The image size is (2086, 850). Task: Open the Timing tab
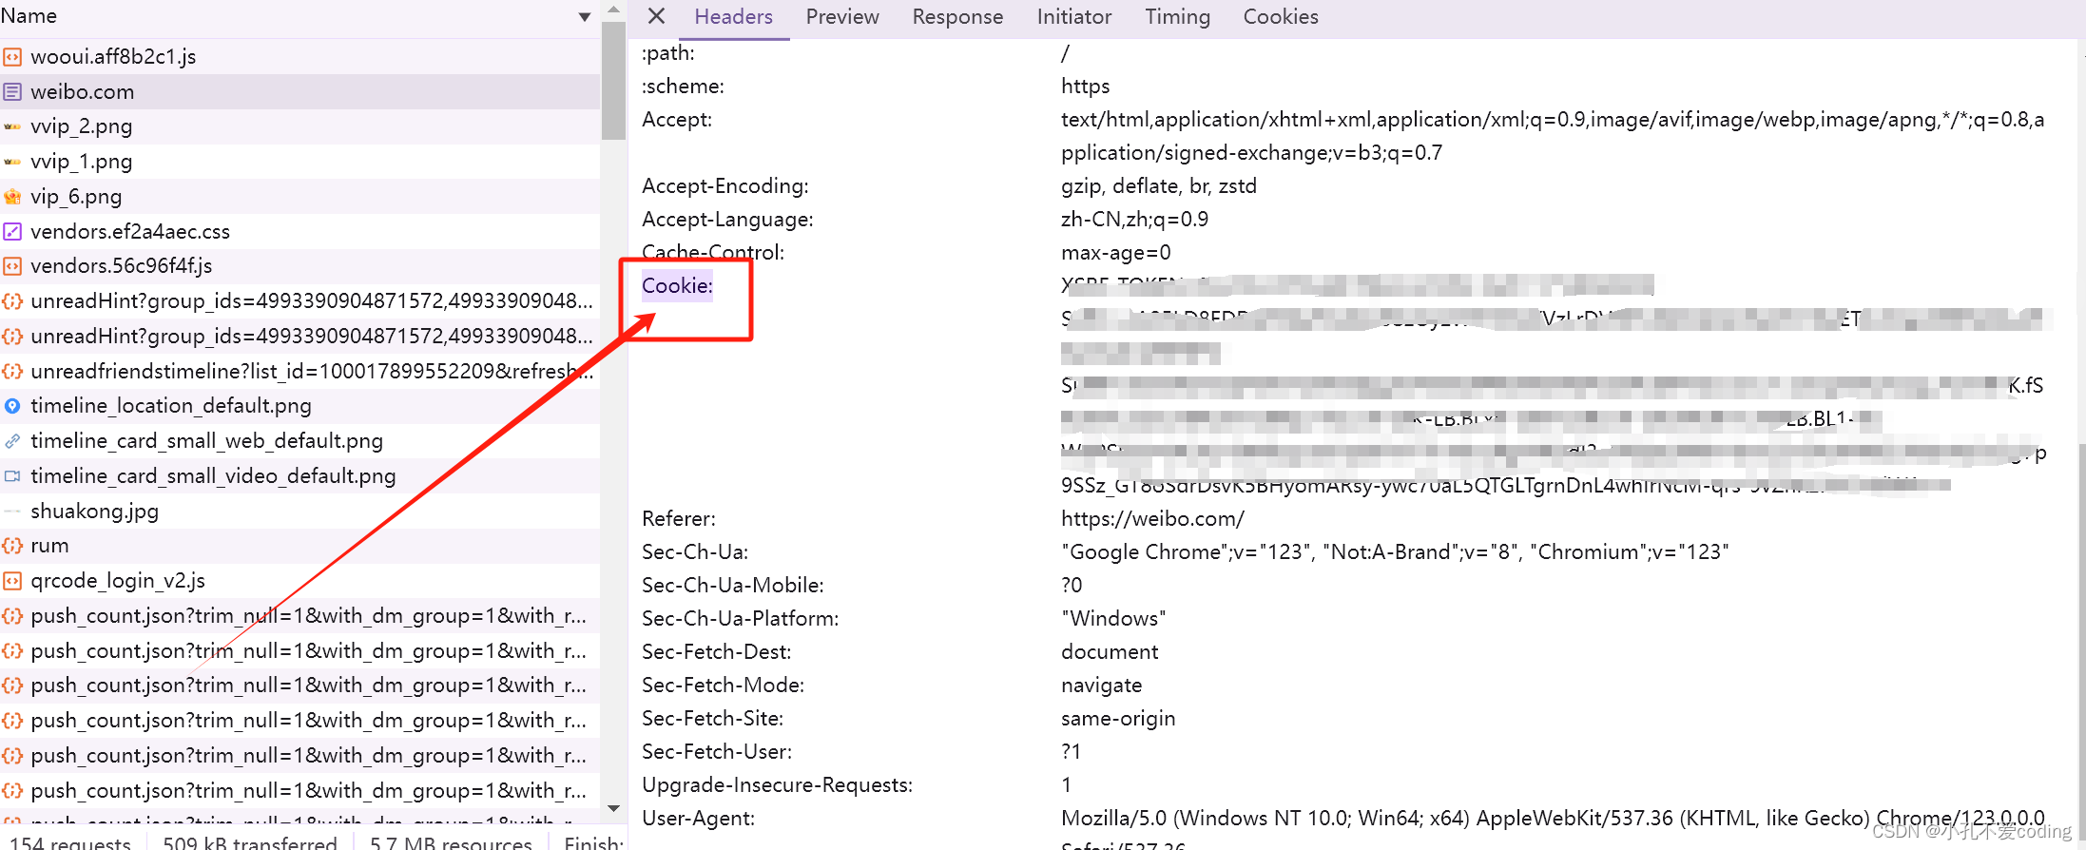coord(1177,17)
